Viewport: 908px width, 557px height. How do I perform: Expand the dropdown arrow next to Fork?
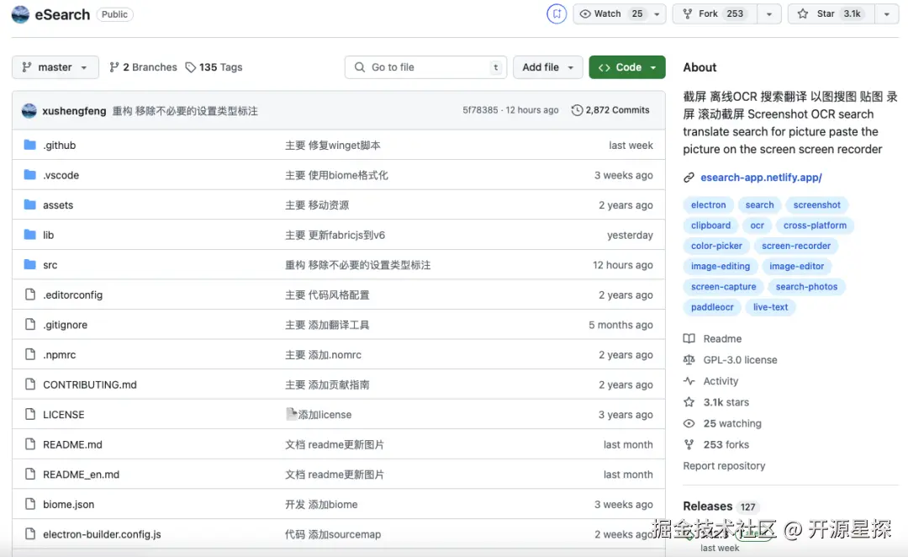(769, 14)
